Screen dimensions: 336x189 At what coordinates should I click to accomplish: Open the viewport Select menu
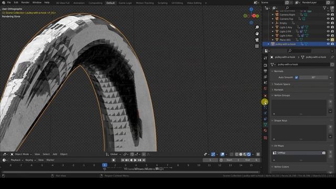[x=46, y=154]
